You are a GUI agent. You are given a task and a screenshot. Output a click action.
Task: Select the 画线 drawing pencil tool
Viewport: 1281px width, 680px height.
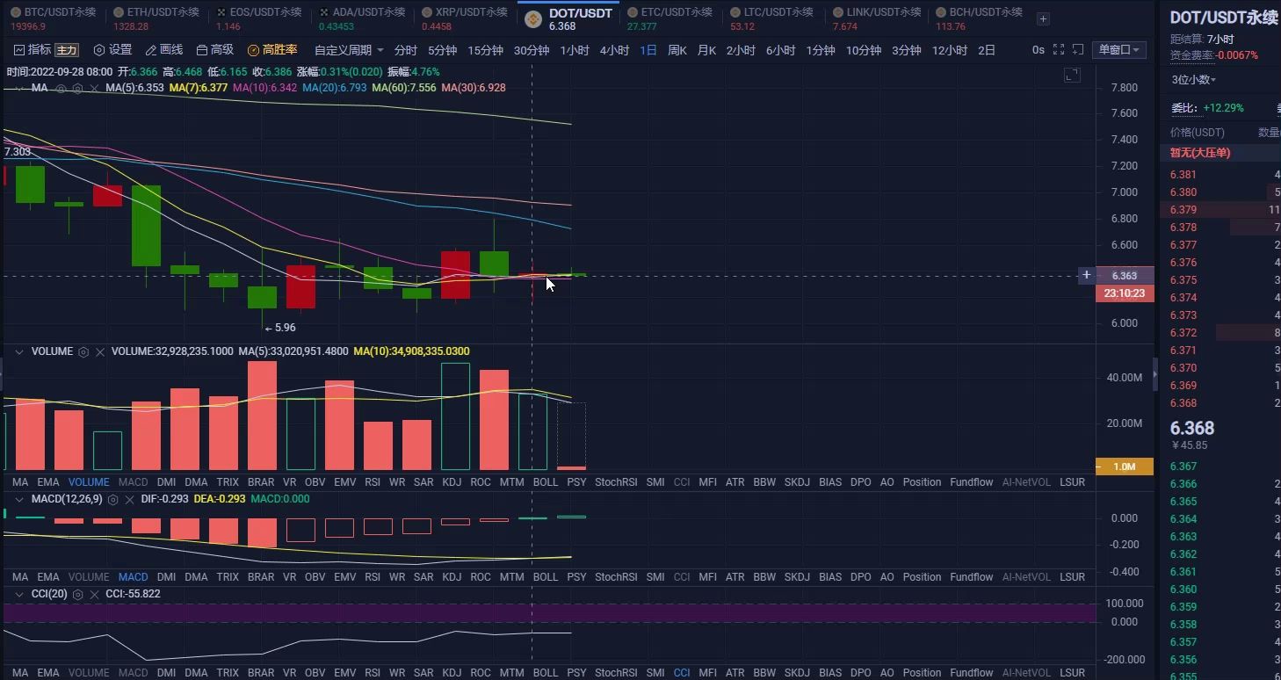(164, 50)
